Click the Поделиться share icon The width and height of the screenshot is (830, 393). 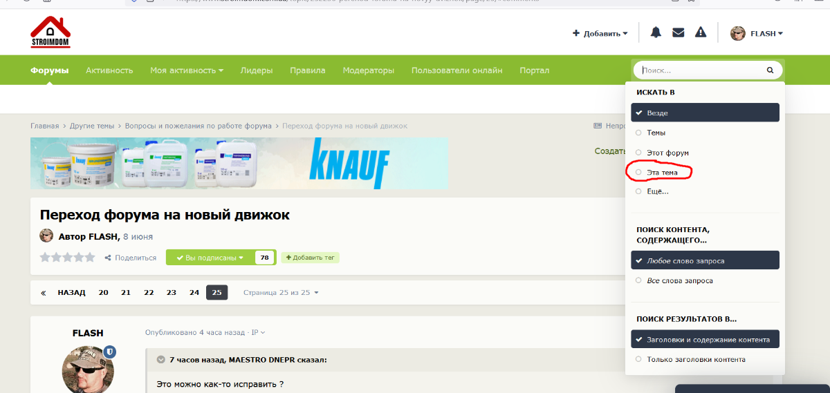[x=108, y=258]
